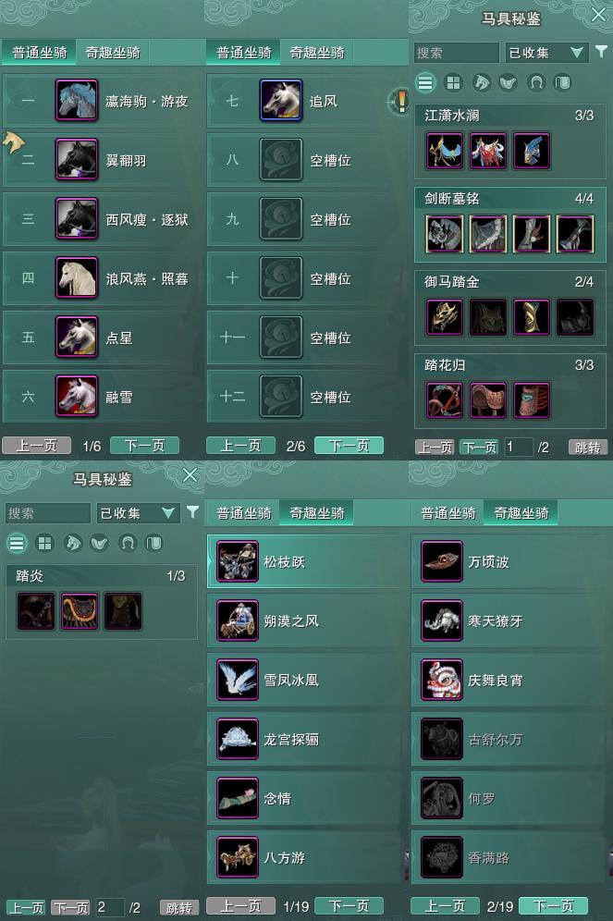
Task: Open funnel filter options above 江潇水澜 panel
Action: point(601,52)
